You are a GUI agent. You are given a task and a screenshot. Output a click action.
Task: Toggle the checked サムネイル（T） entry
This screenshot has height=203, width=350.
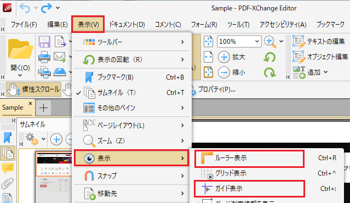pos(131,93)
